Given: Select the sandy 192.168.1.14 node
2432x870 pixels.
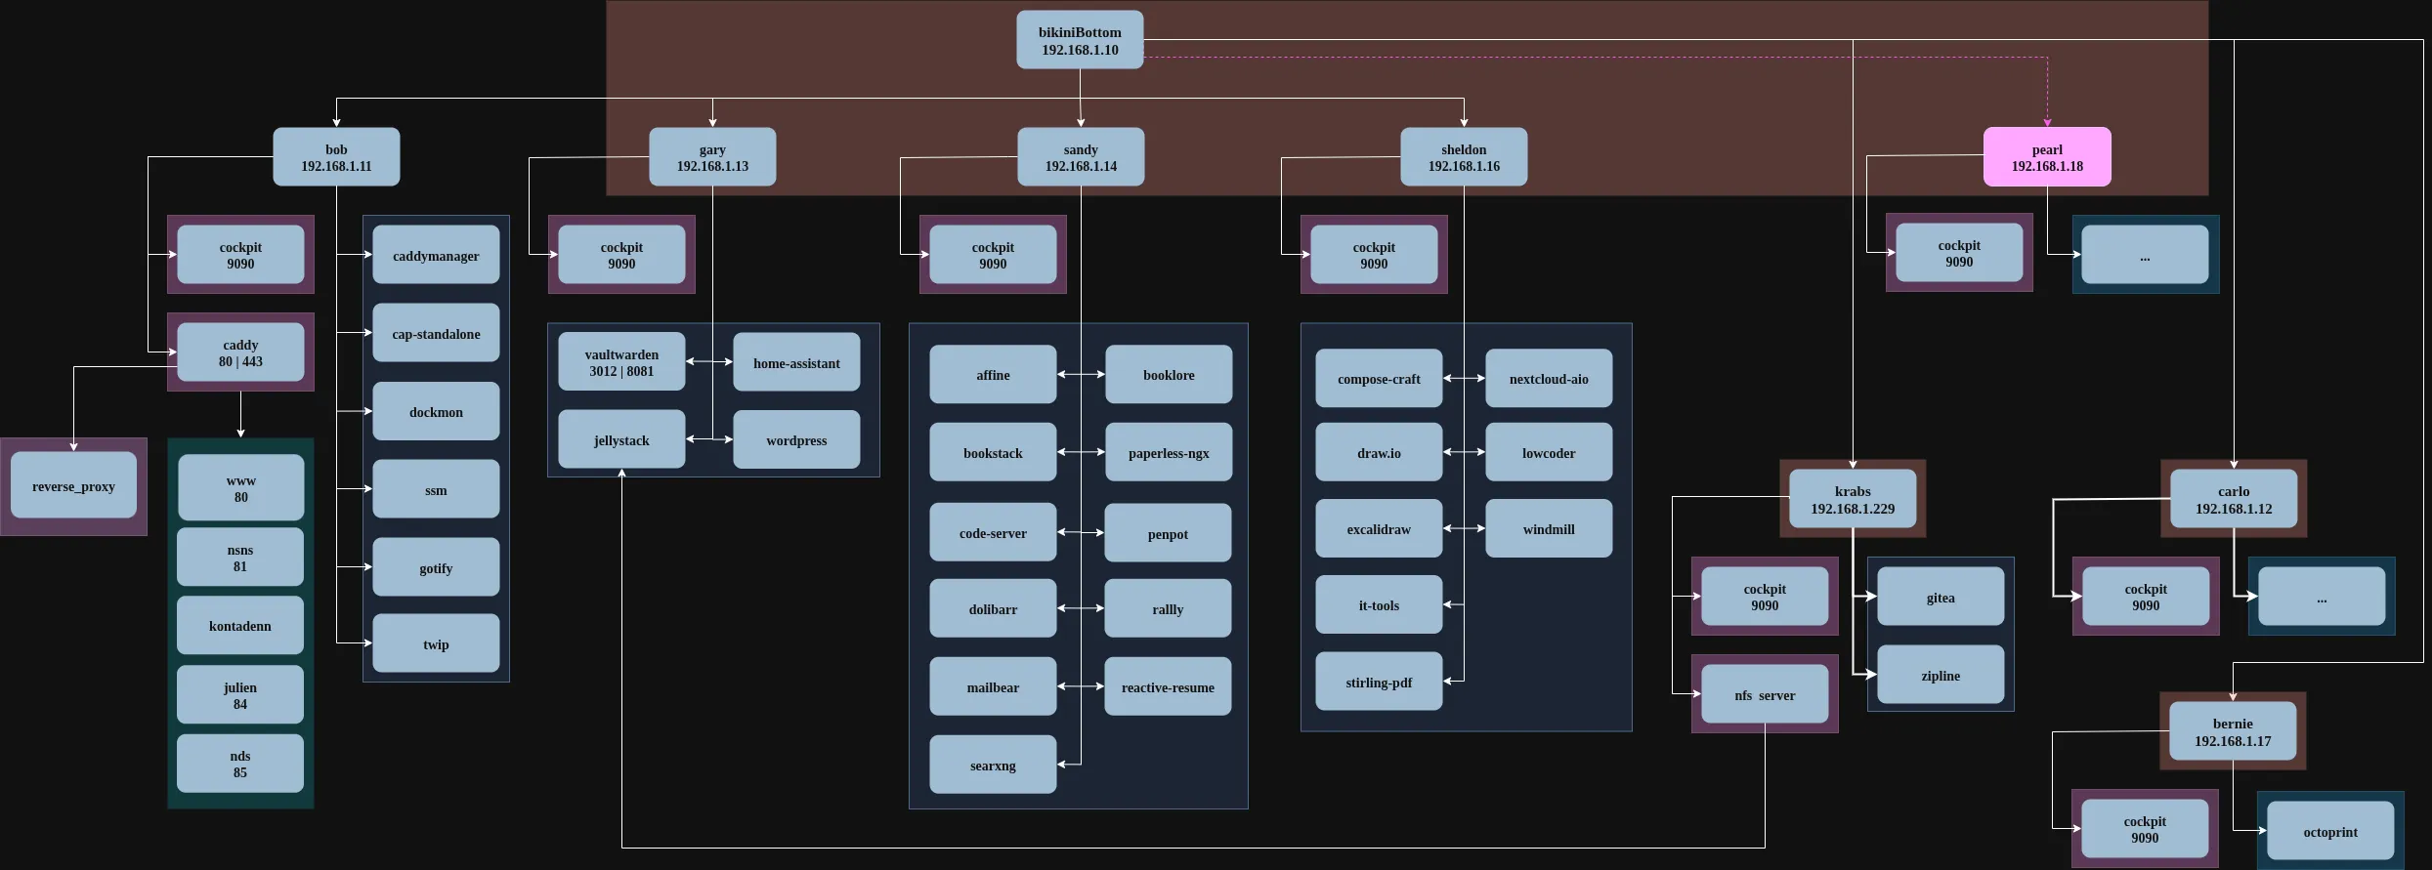Looking at the screenshot, I should [1081, 157].
